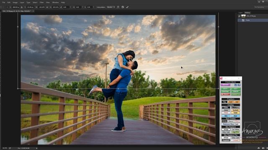This screenshot has width=268, height=150.
Task: Click Flip button in plugin panel
Action: pos(224,102)
